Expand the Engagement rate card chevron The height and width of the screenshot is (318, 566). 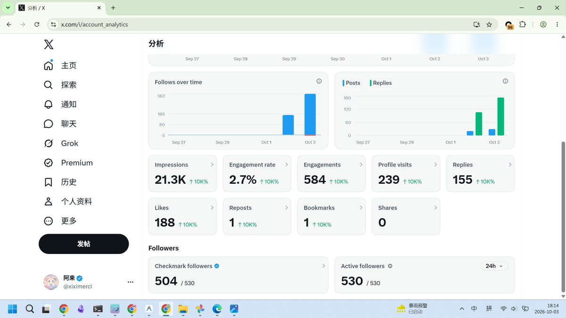point(287,164)
